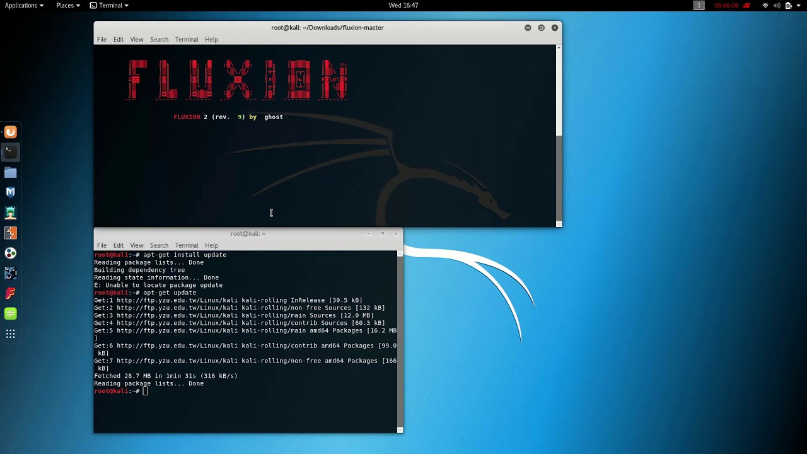Show all applications grid icon

(x=10, y=334)
